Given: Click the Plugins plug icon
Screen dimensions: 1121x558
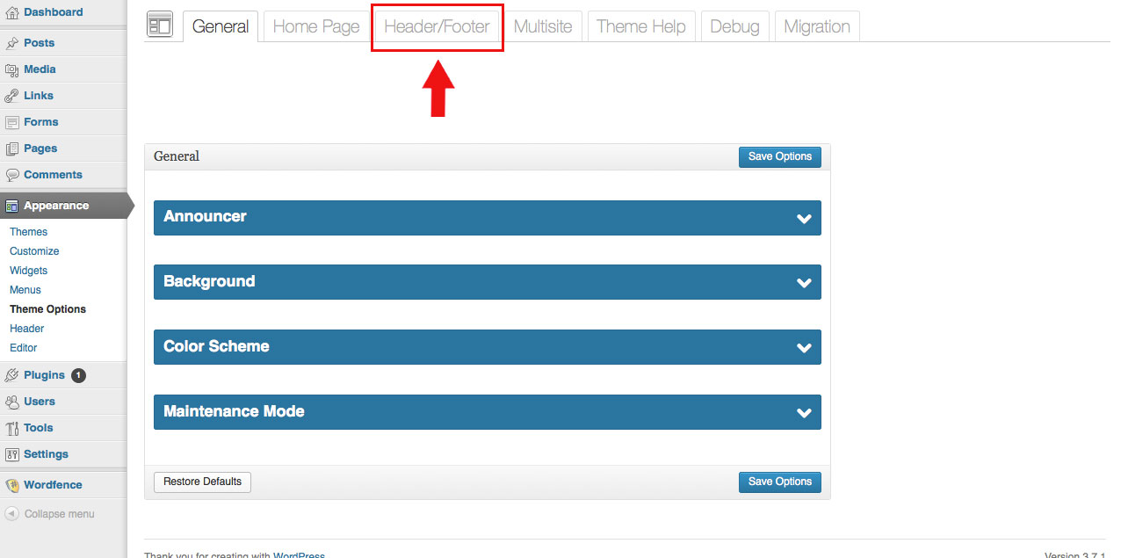Looking at the screenshot, I should point(12,375).
